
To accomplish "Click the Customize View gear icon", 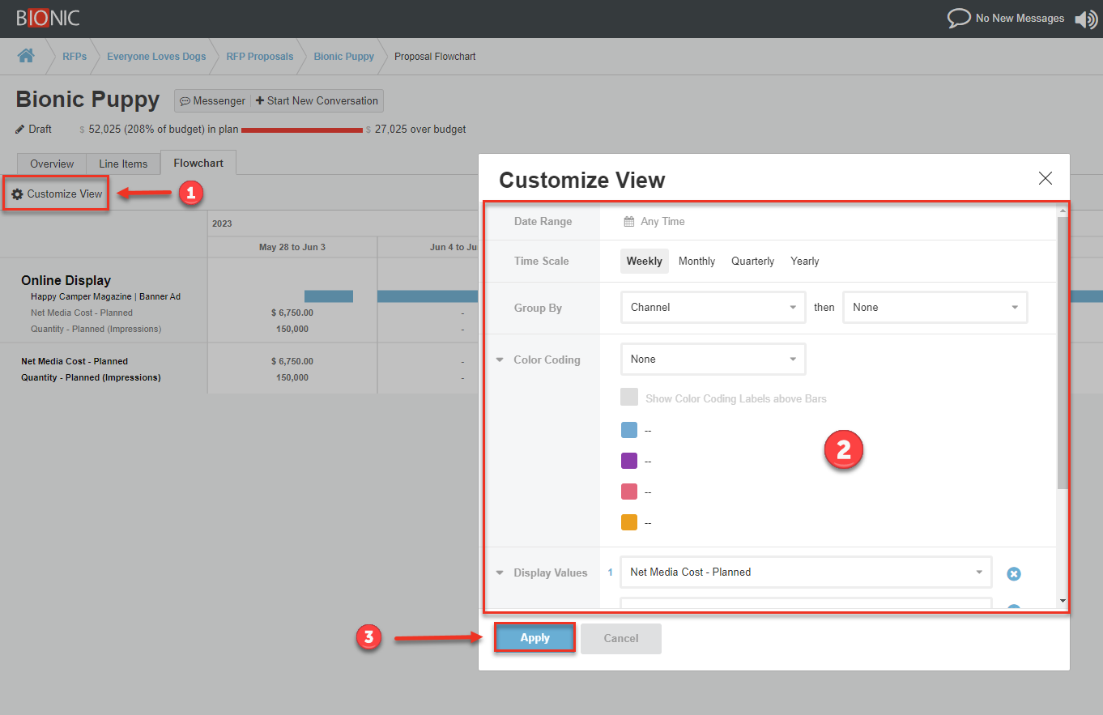I will (x=17, y=194).
